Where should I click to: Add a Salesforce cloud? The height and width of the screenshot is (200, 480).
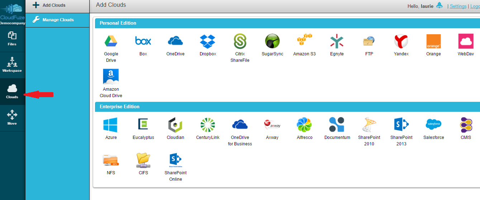click(x=433, y=125)
